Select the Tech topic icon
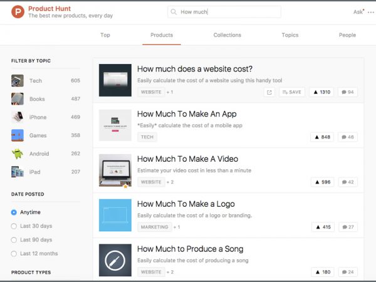 coord(18,81)
